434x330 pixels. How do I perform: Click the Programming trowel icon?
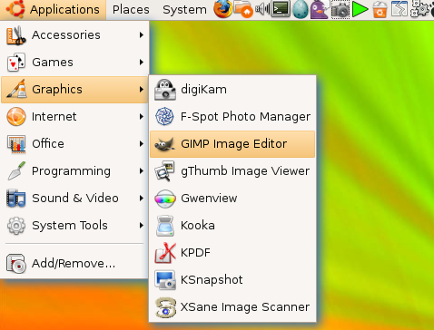(16, 170)
